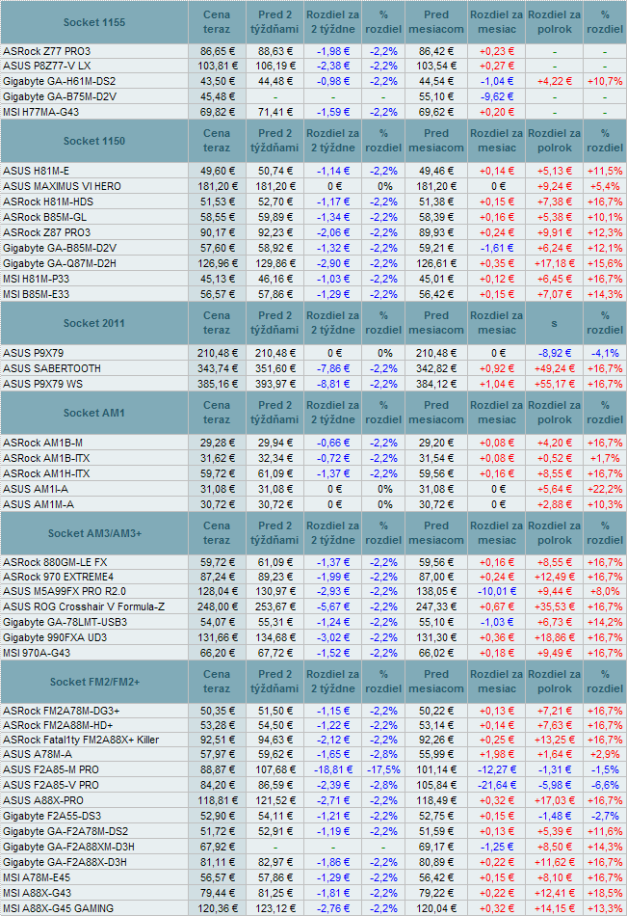
Task: Click ASRock 970 EXTREME4 row name
Action: (59, 577)
